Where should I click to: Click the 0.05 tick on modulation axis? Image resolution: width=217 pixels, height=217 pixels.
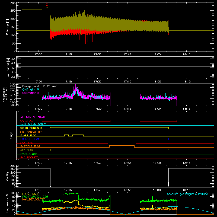click(12, 102)
